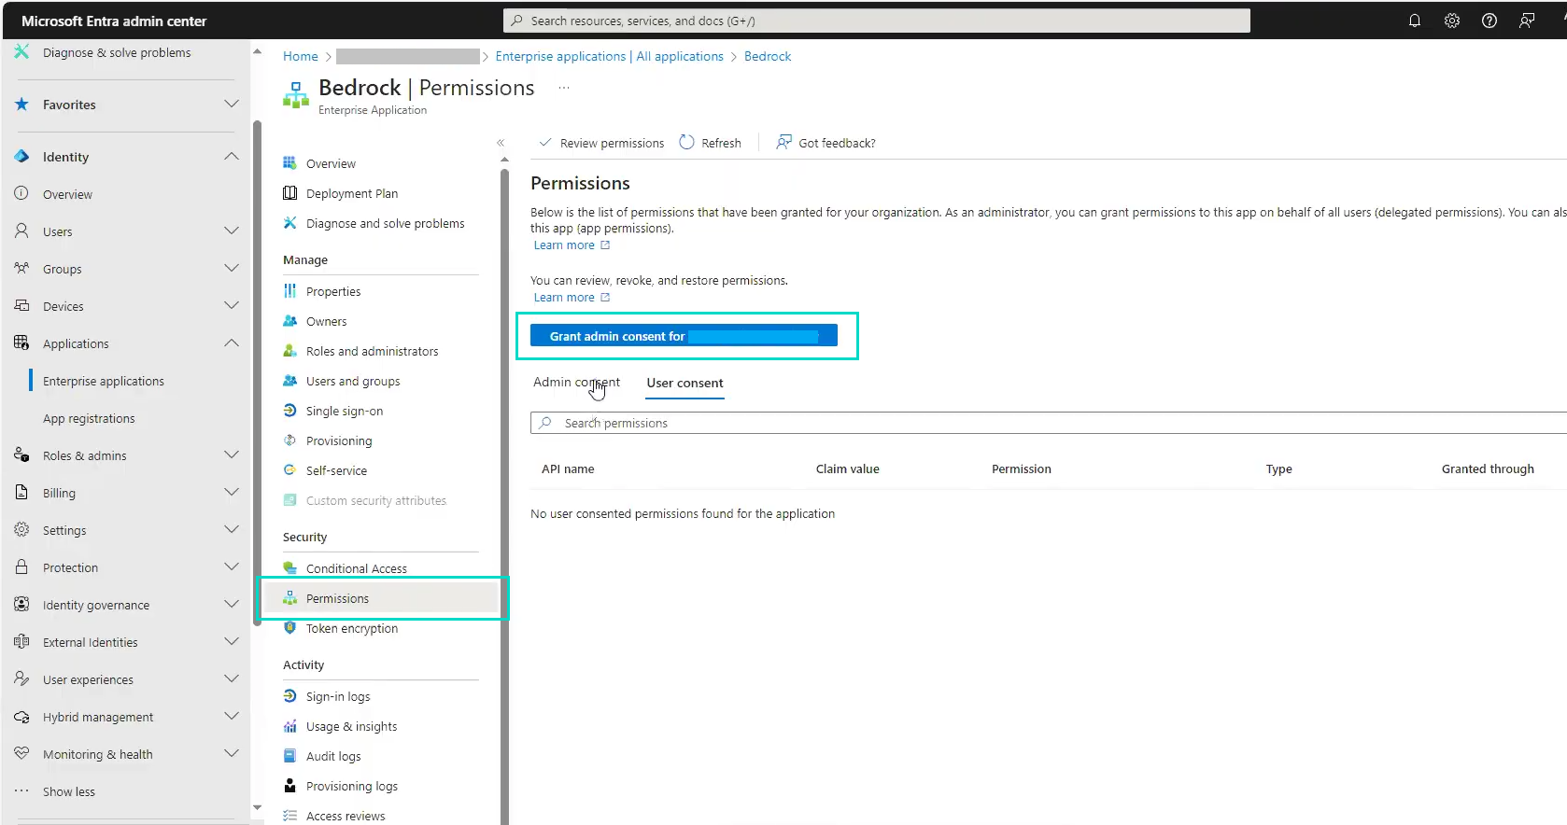Expand the Roles & admins chevron
This screenshot has width=1567, height=825.
tap(232, 454)
